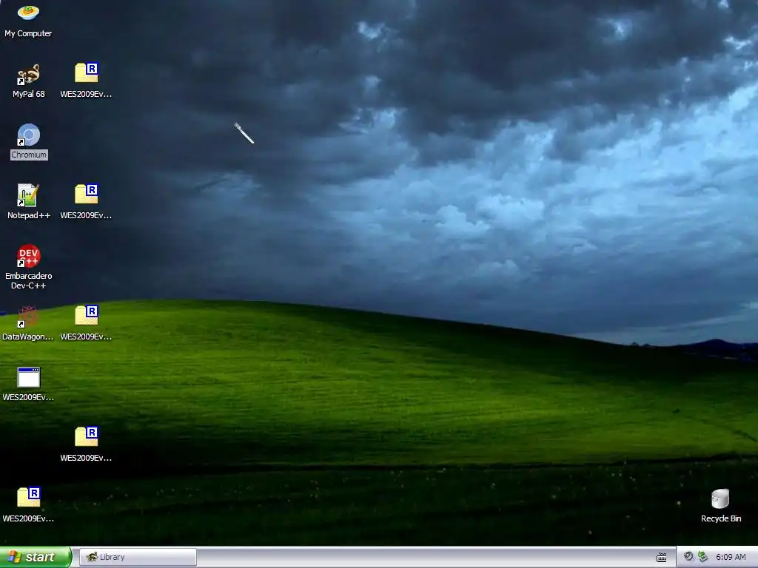Image resolution: width=758 pixels, height=568 pixels.
Task: Click the green safely-remove-hardware tray icon
Action: [702, 557]
